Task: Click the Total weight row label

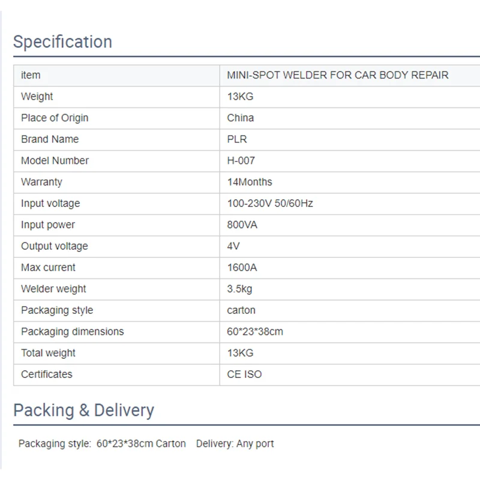Action: click(48, 353)
